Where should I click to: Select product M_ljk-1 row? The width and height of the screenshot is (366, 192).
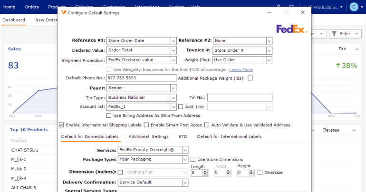coord(19,160)
